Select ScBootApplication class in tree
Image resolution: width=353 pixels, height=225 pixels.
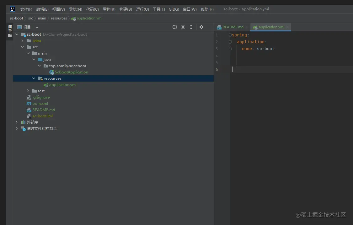click(71, 72)
